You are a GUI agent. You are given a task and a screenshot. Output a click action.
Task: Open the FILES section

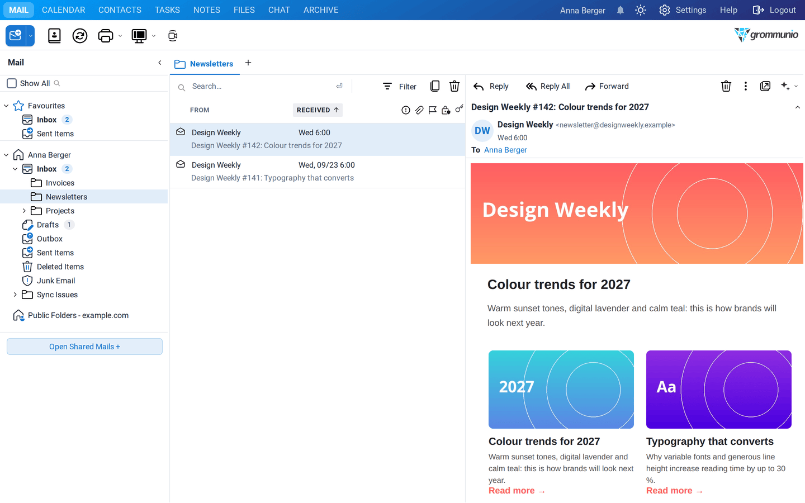pyautogui.click(x=244, y=10)
